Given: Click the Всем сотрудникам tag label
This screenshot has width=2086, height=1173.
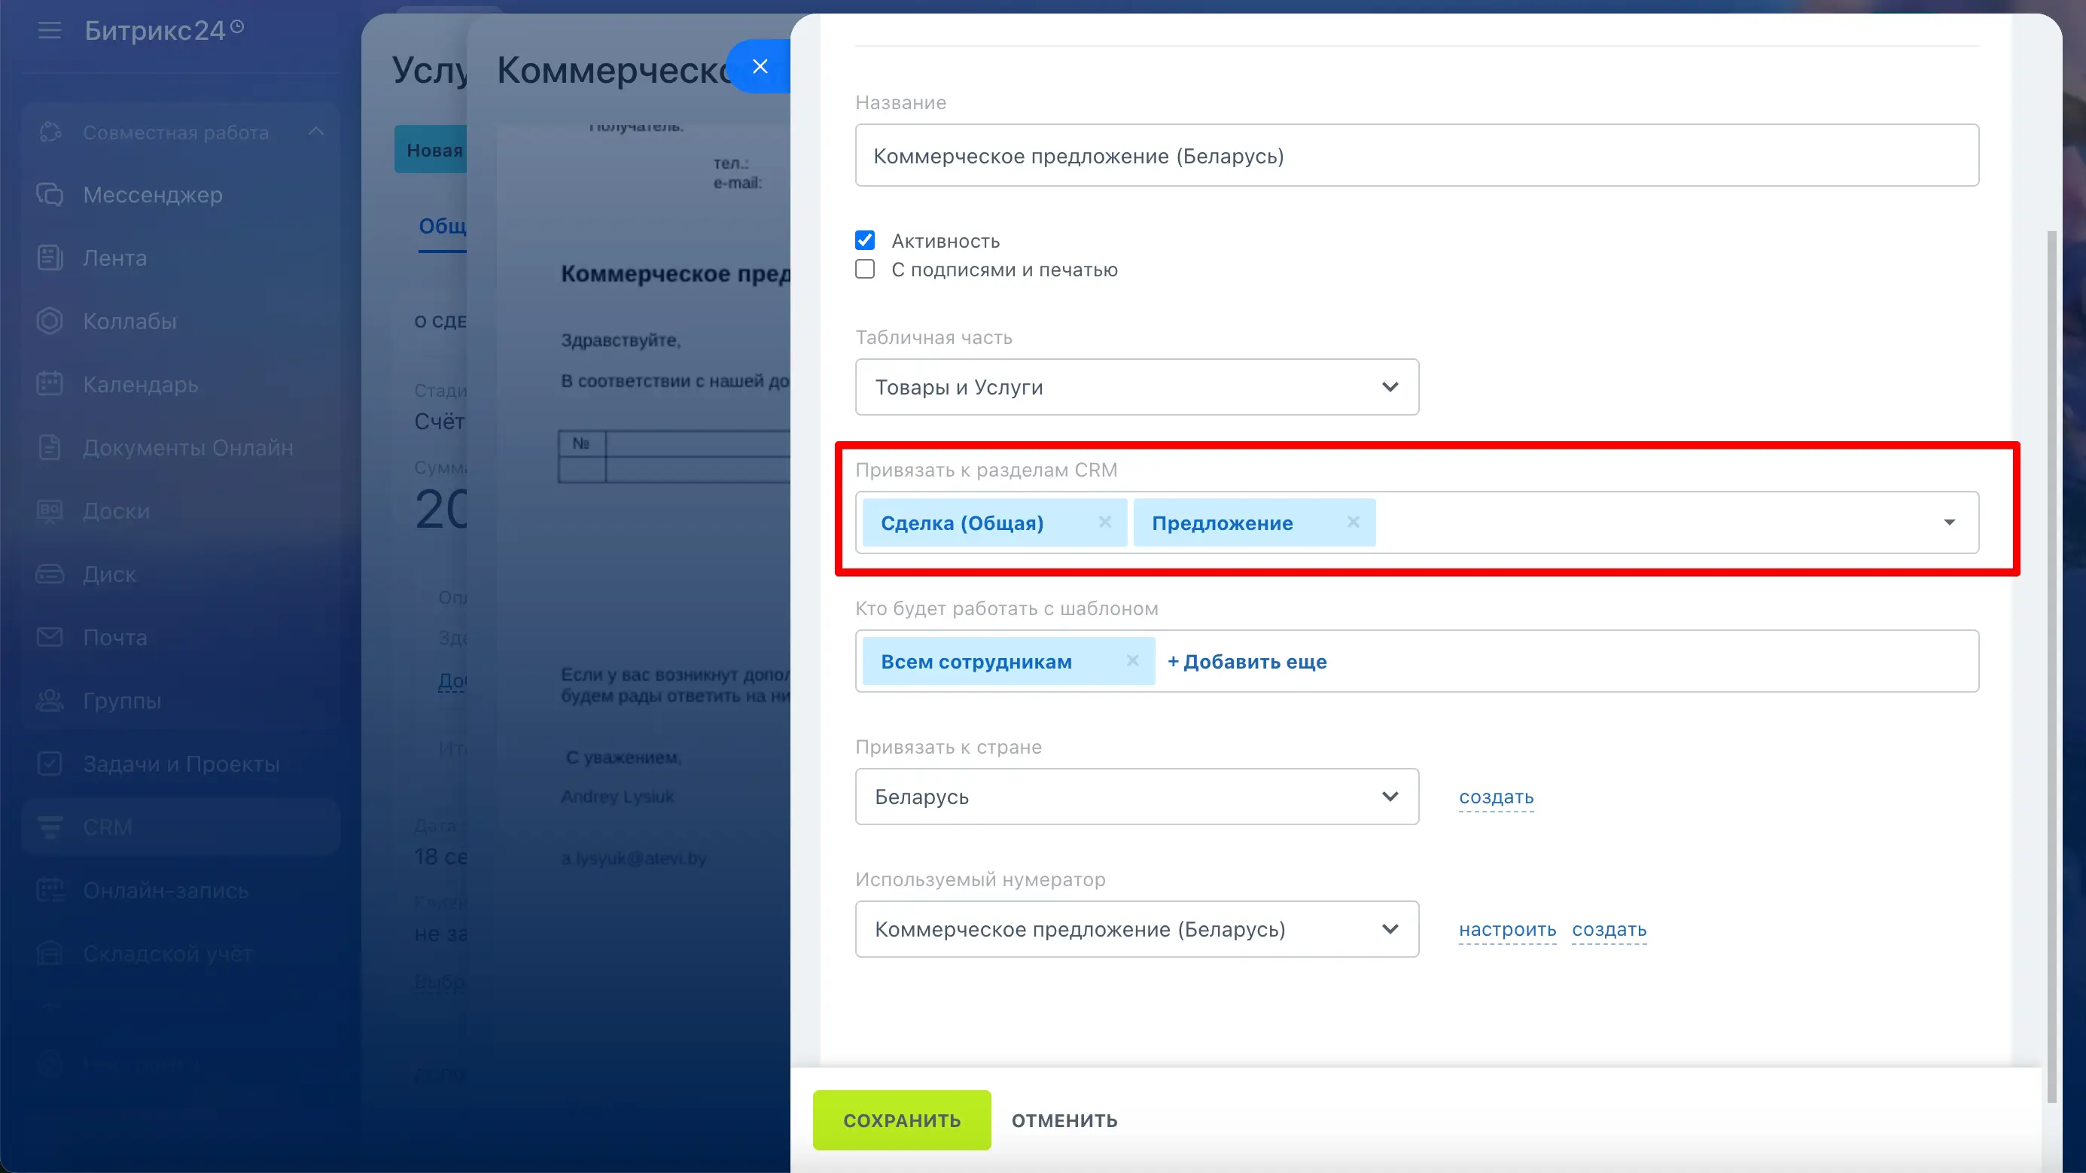Looking at the screenshot, I should coord(976,662).
